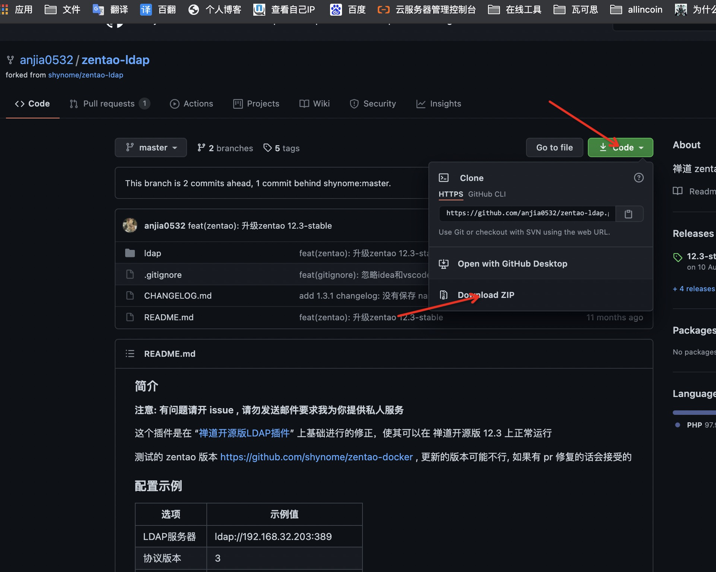Click the ldap folder icon
Image resolution: width=716 pixels, height=572 pixels.
pyautogui.click(x=130, y=253)
